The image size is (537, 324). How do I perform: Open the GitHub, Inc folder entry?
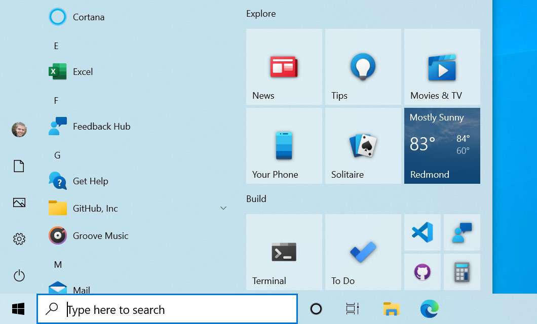(x=137, y=209)
